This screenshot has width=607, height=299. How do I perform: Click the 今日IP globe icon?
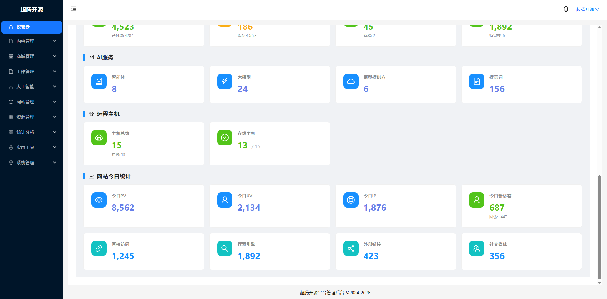[351, 200]
